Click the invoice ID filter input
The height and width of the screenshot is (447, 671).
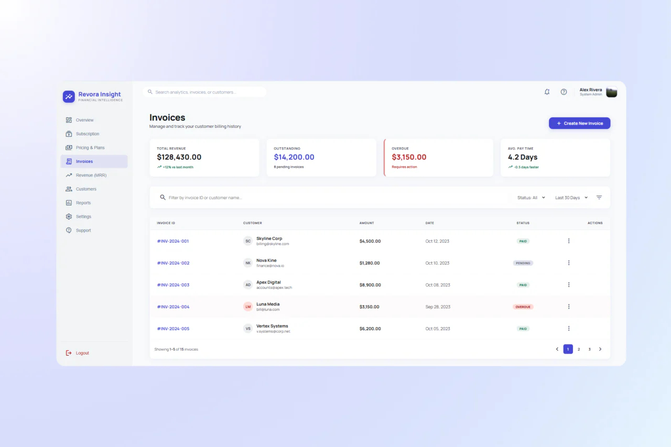(333, 198)
